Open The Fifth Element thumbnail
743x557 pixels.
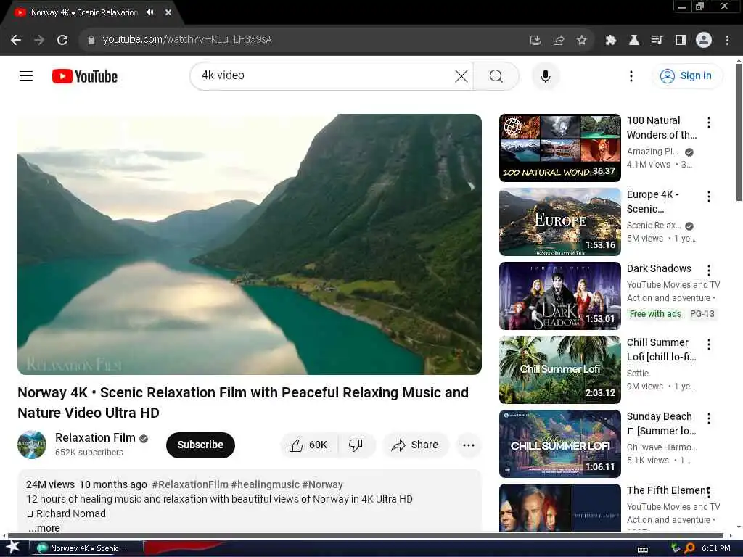tap(559, 508)
